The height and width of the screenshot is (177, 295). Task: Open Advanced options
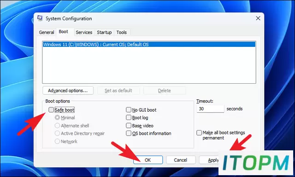point(68,91)
